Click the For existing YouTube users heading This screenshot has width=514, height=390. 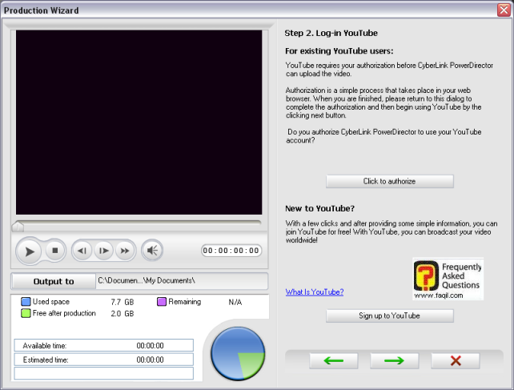click(339, 51)
